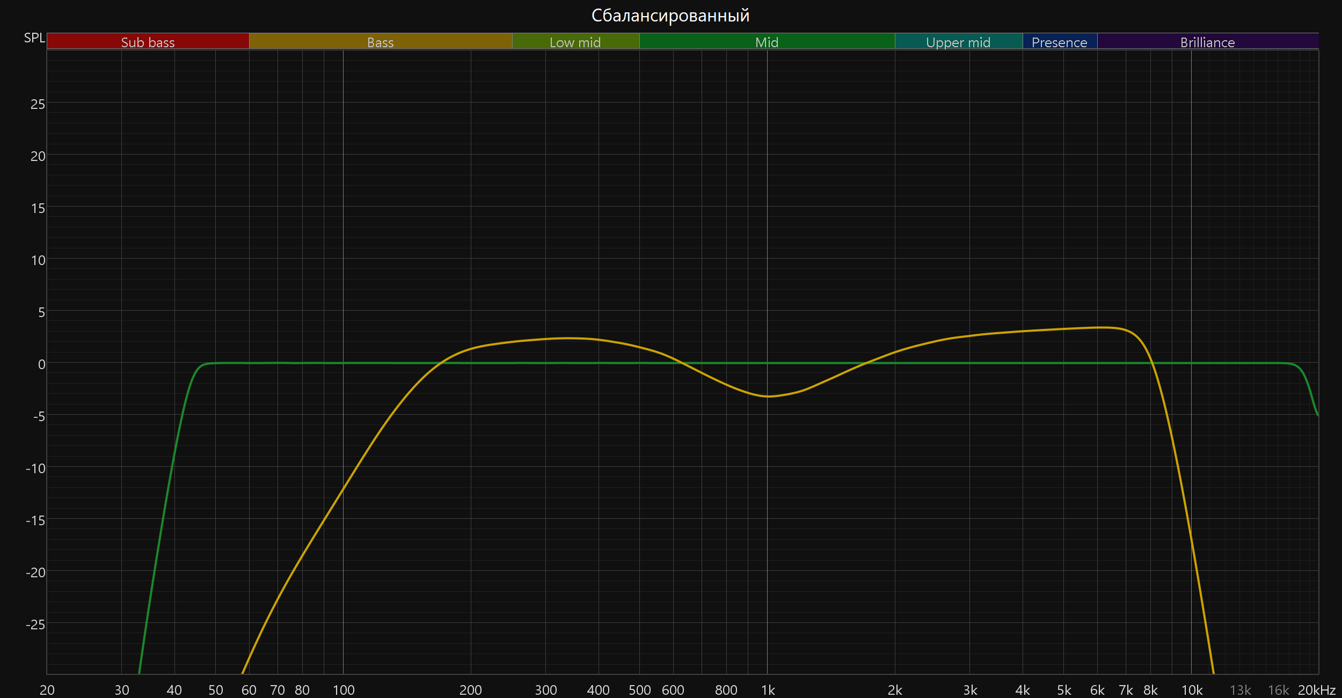Click the Сбалансированный chart title
Image resolution: width=1342 pixels, height=698 pixels.
tap(670, 16)
